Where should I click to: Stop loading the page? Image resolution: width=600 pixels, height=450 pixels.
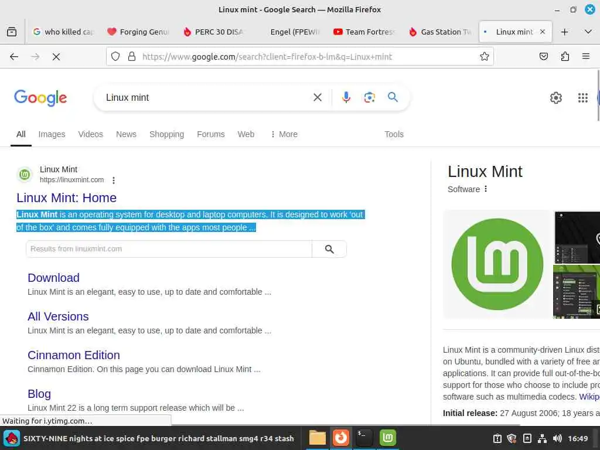click(56, 57)
